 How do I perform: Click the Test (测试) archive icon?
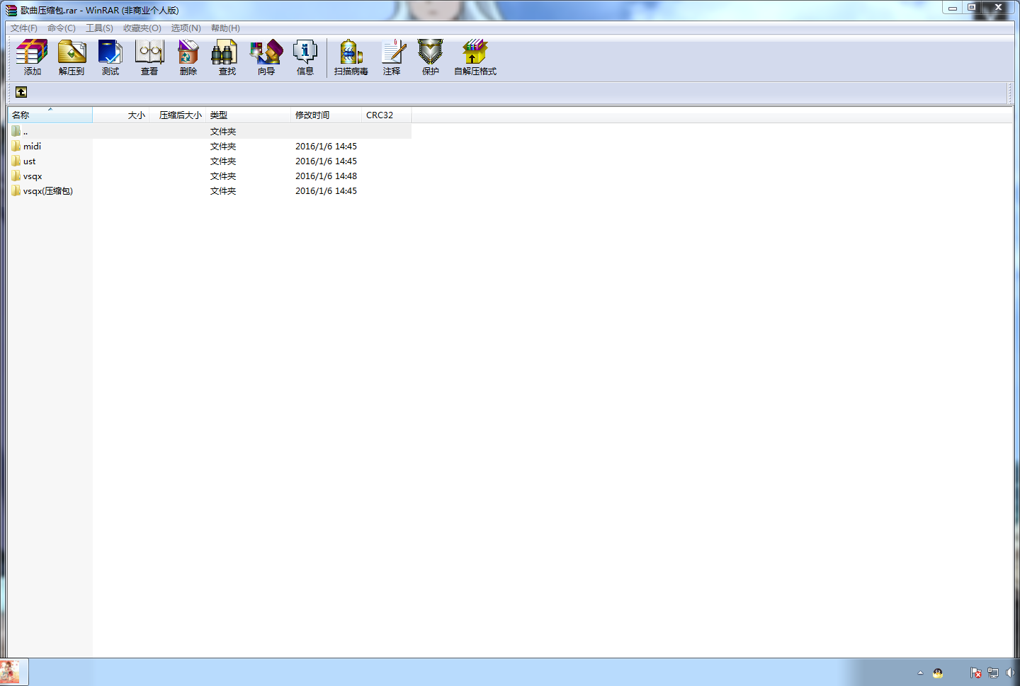[x=110, y=57]
